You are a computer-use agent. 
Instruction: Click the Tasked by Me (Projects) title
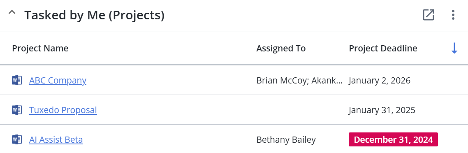(x=94, y=15)
